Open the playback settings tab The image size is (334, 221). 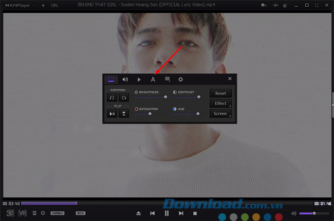139,79
